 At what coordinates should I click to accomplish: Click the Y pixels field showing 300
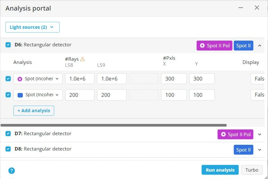click(202, 79)
